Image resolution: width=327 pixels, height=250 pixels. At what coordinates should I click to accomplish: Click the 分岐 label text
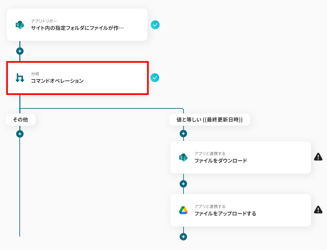coord(35,74)
